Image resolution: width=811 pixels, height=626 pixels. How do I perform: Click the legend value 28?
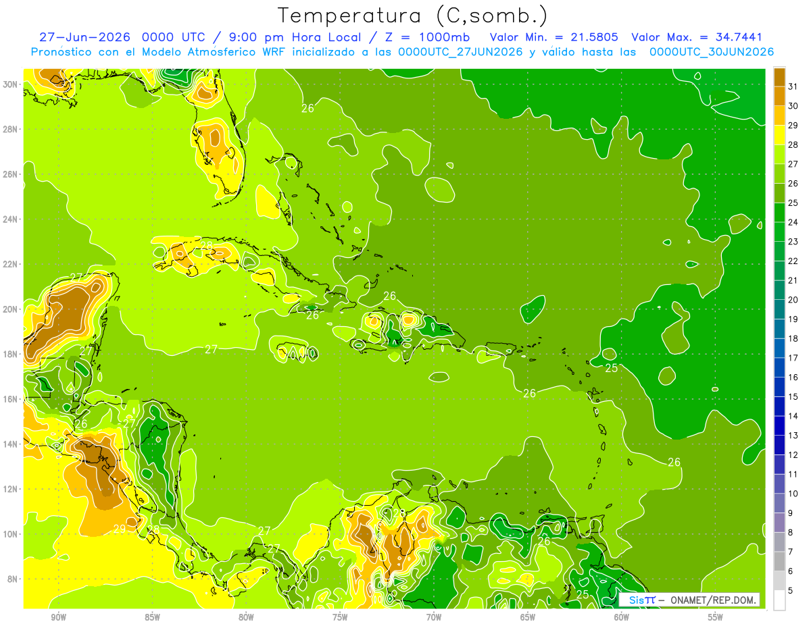pyautogui.click(x=793, y=145)
